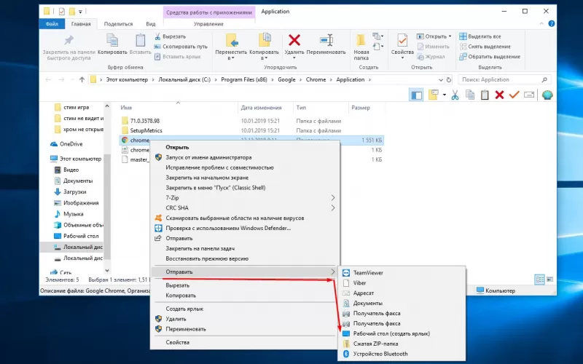Click Обратить выделение in the ribbon

pos(490,57)
